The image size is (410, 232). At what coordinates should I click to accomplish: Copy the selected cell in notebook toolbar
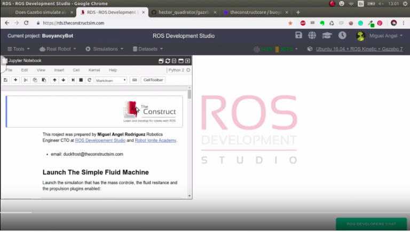(35, 80)
